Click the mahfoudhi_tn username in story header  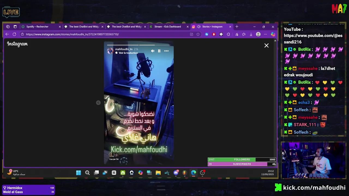(x=124, y=49)
